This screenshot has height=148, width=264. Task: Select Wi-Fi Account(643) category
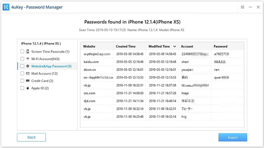click(45, 59)
